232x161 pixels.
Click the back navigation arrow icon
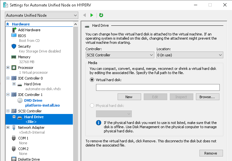pos(84,15)
